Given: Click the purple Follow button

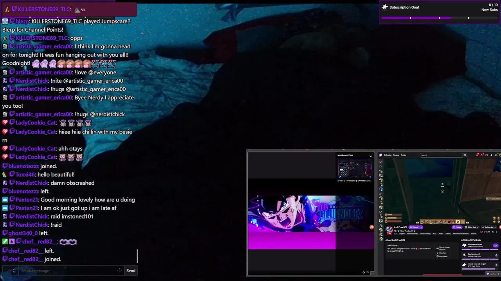Looking at the screenshot, I should [457, 227].
